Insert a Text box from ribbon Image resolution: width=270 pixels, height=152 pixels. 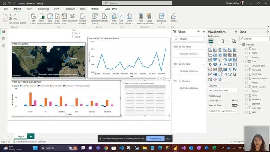(121, 19)
